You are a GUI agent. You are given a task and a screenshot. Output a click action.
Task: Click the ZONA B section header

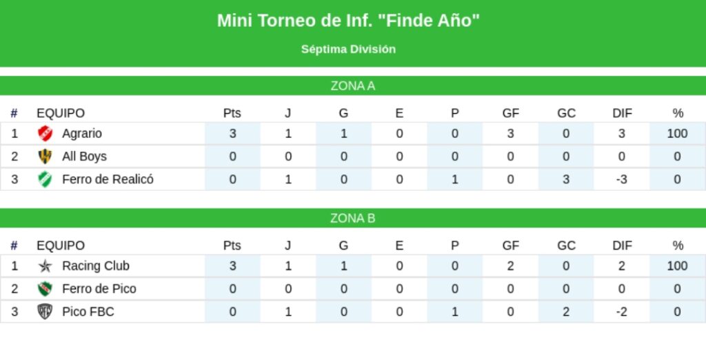click(x=353, y=219)
